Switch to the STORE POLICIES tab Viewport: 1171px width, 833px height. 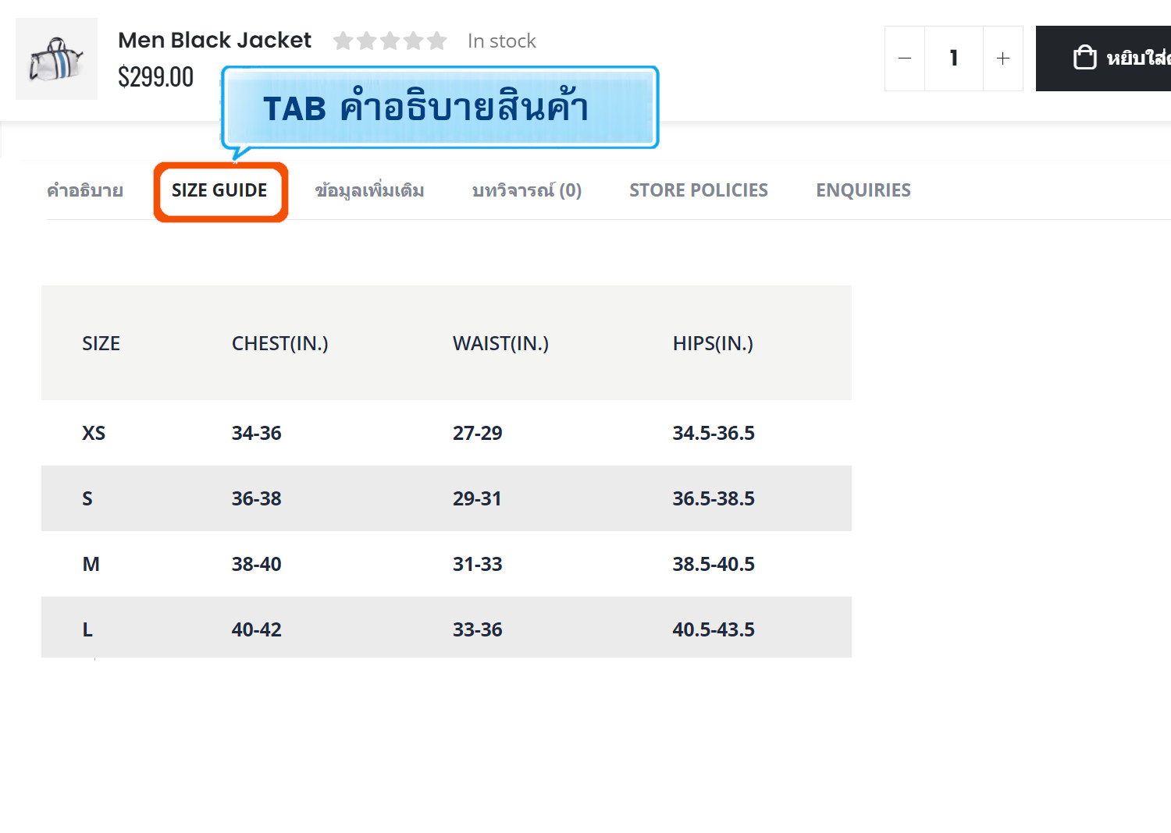coord(699,190)
